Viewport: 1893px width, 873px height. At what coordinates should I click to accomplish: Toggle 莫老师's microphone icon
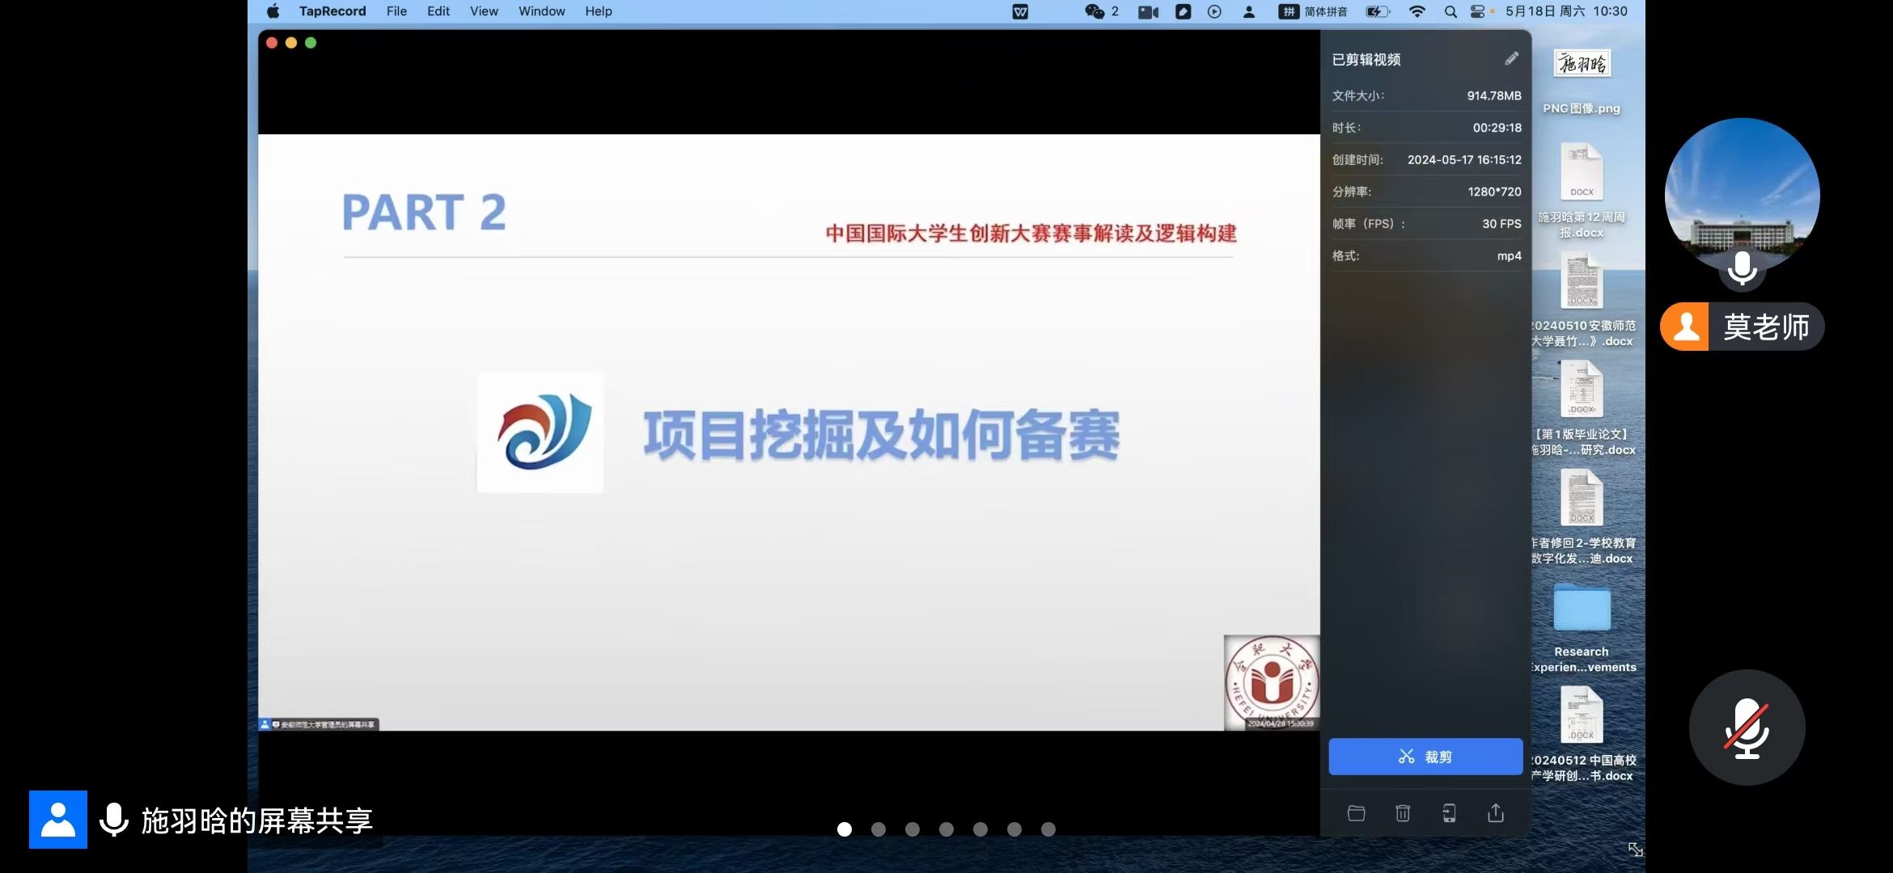pyautogui.click(x=1742, y=268)
